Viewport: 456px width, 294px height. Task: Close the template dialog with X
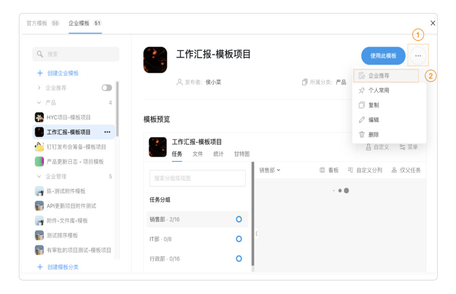pyautogui.click(x=433, y=23)
